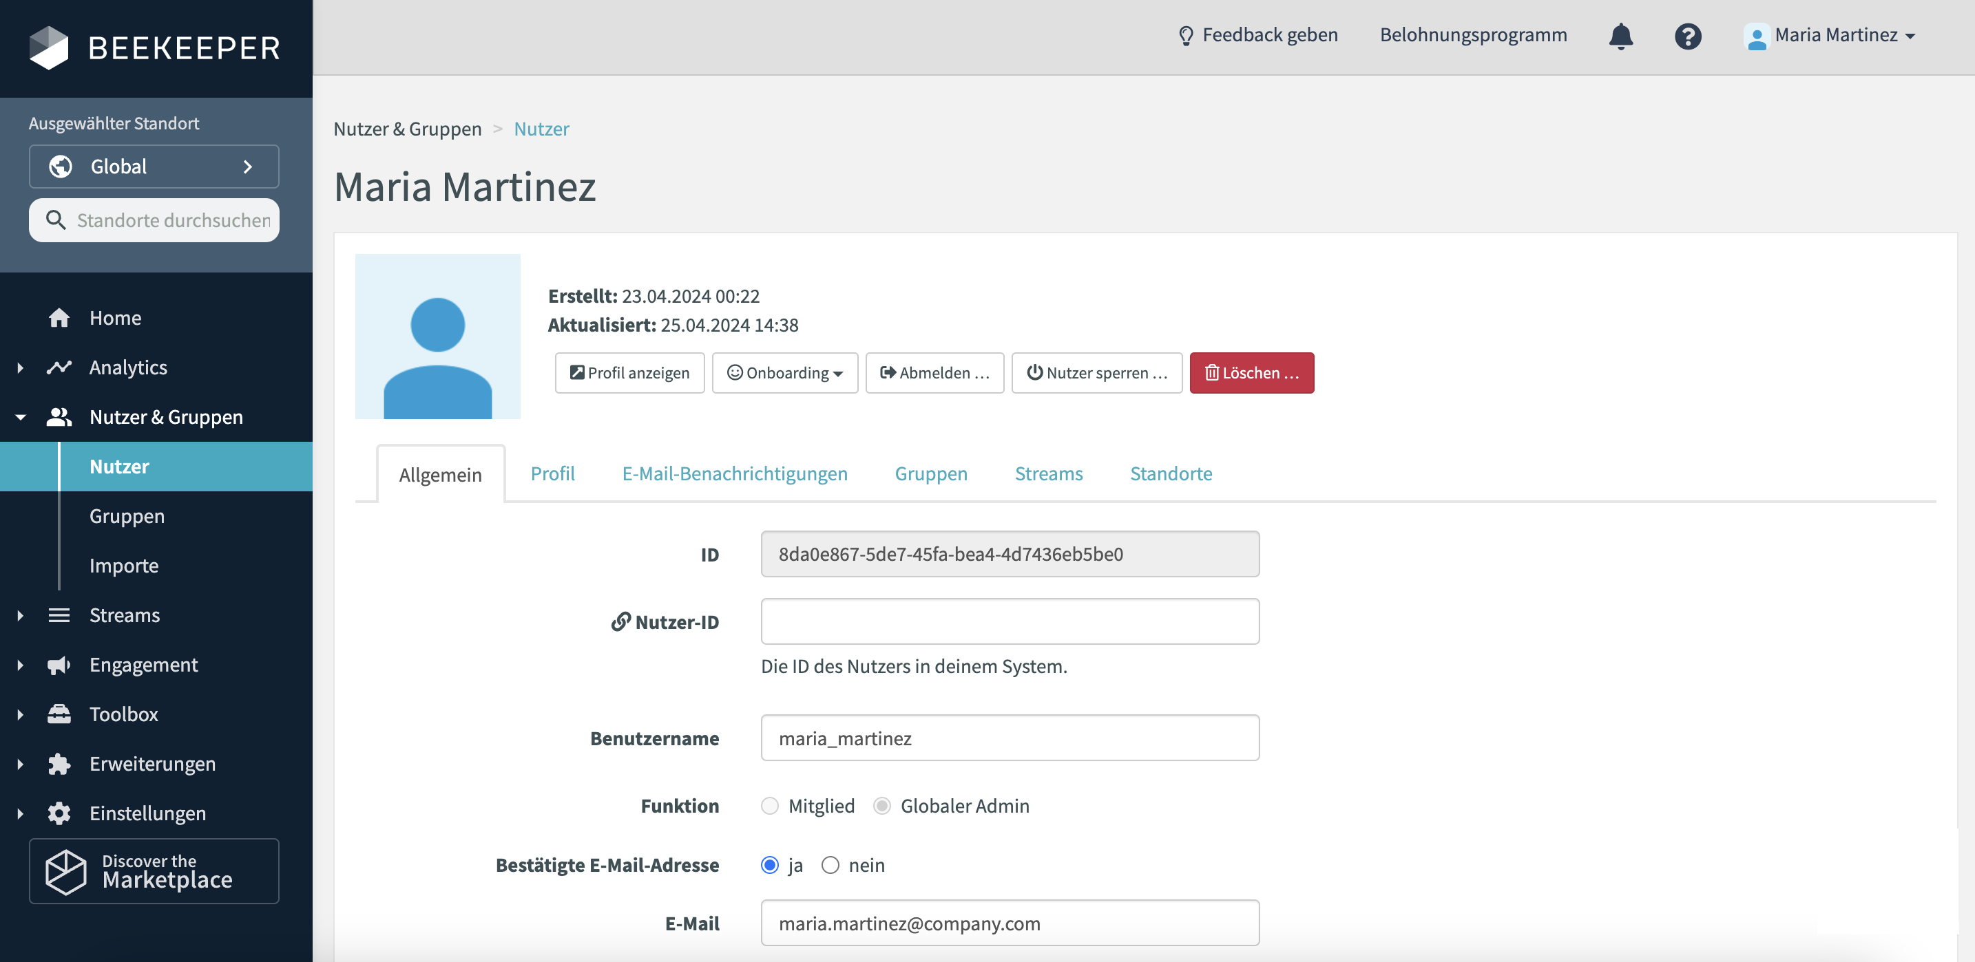The height and width of the screenshot is (962, 1975).
Task: Click the Nutzer & Gruppen people icon
Action: [59, 417]
